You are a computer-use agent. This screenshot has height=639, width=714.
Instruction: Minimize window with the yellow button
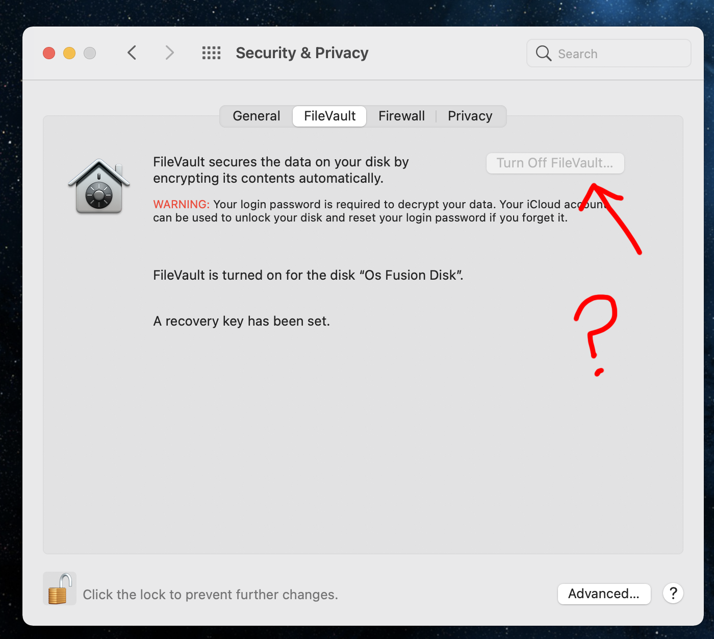[x=69, y=53]
